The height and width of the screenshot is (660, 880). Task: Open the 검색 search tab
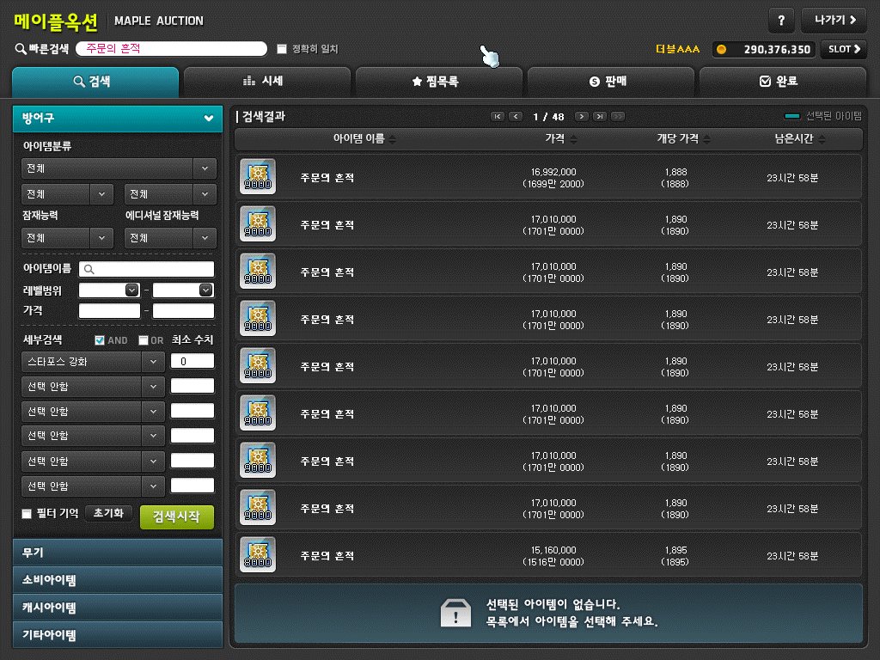coord(95,82)
